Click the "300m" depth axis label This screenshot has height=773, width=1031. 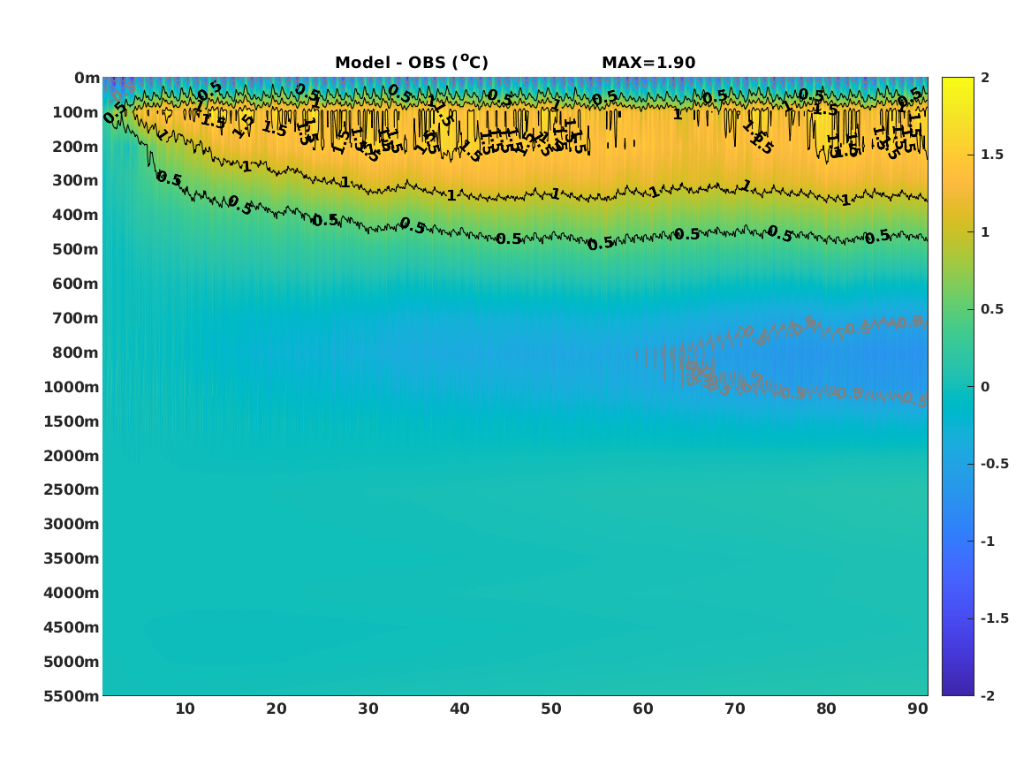(x=76, y=181)
